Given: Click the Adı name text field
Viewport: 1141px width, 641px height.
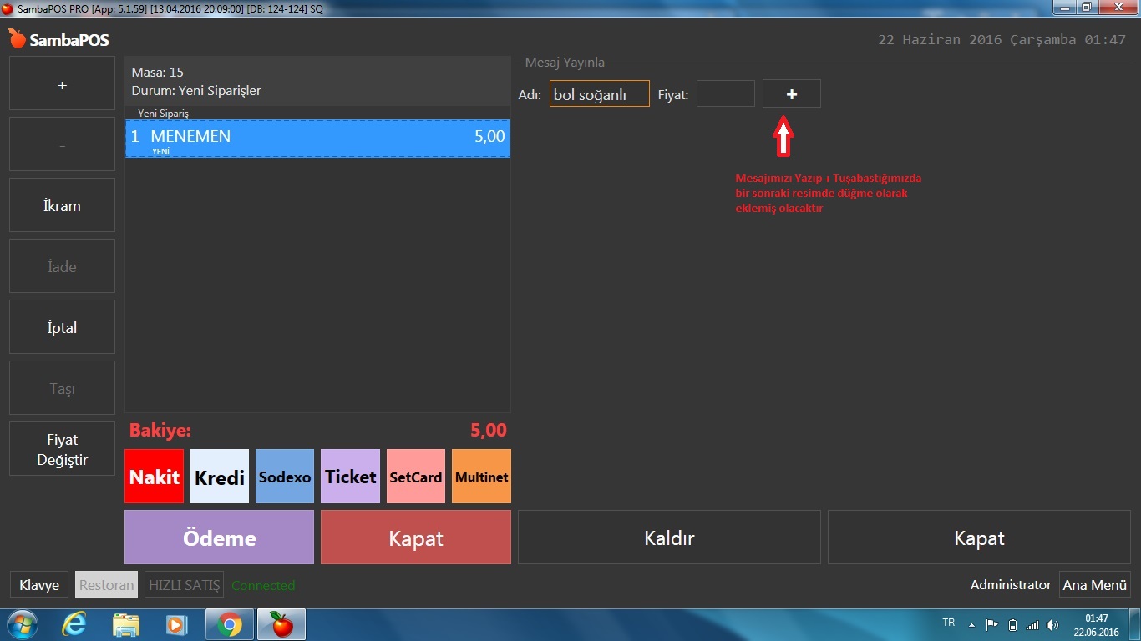Looking at the screenshot, I should pyautogui.click(x=599, y=94).
